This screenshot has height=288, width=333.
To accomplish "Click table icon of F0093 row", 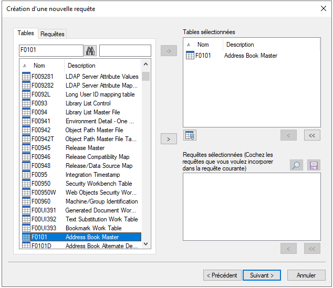I will pyautogui.click(x=26, y=103).
